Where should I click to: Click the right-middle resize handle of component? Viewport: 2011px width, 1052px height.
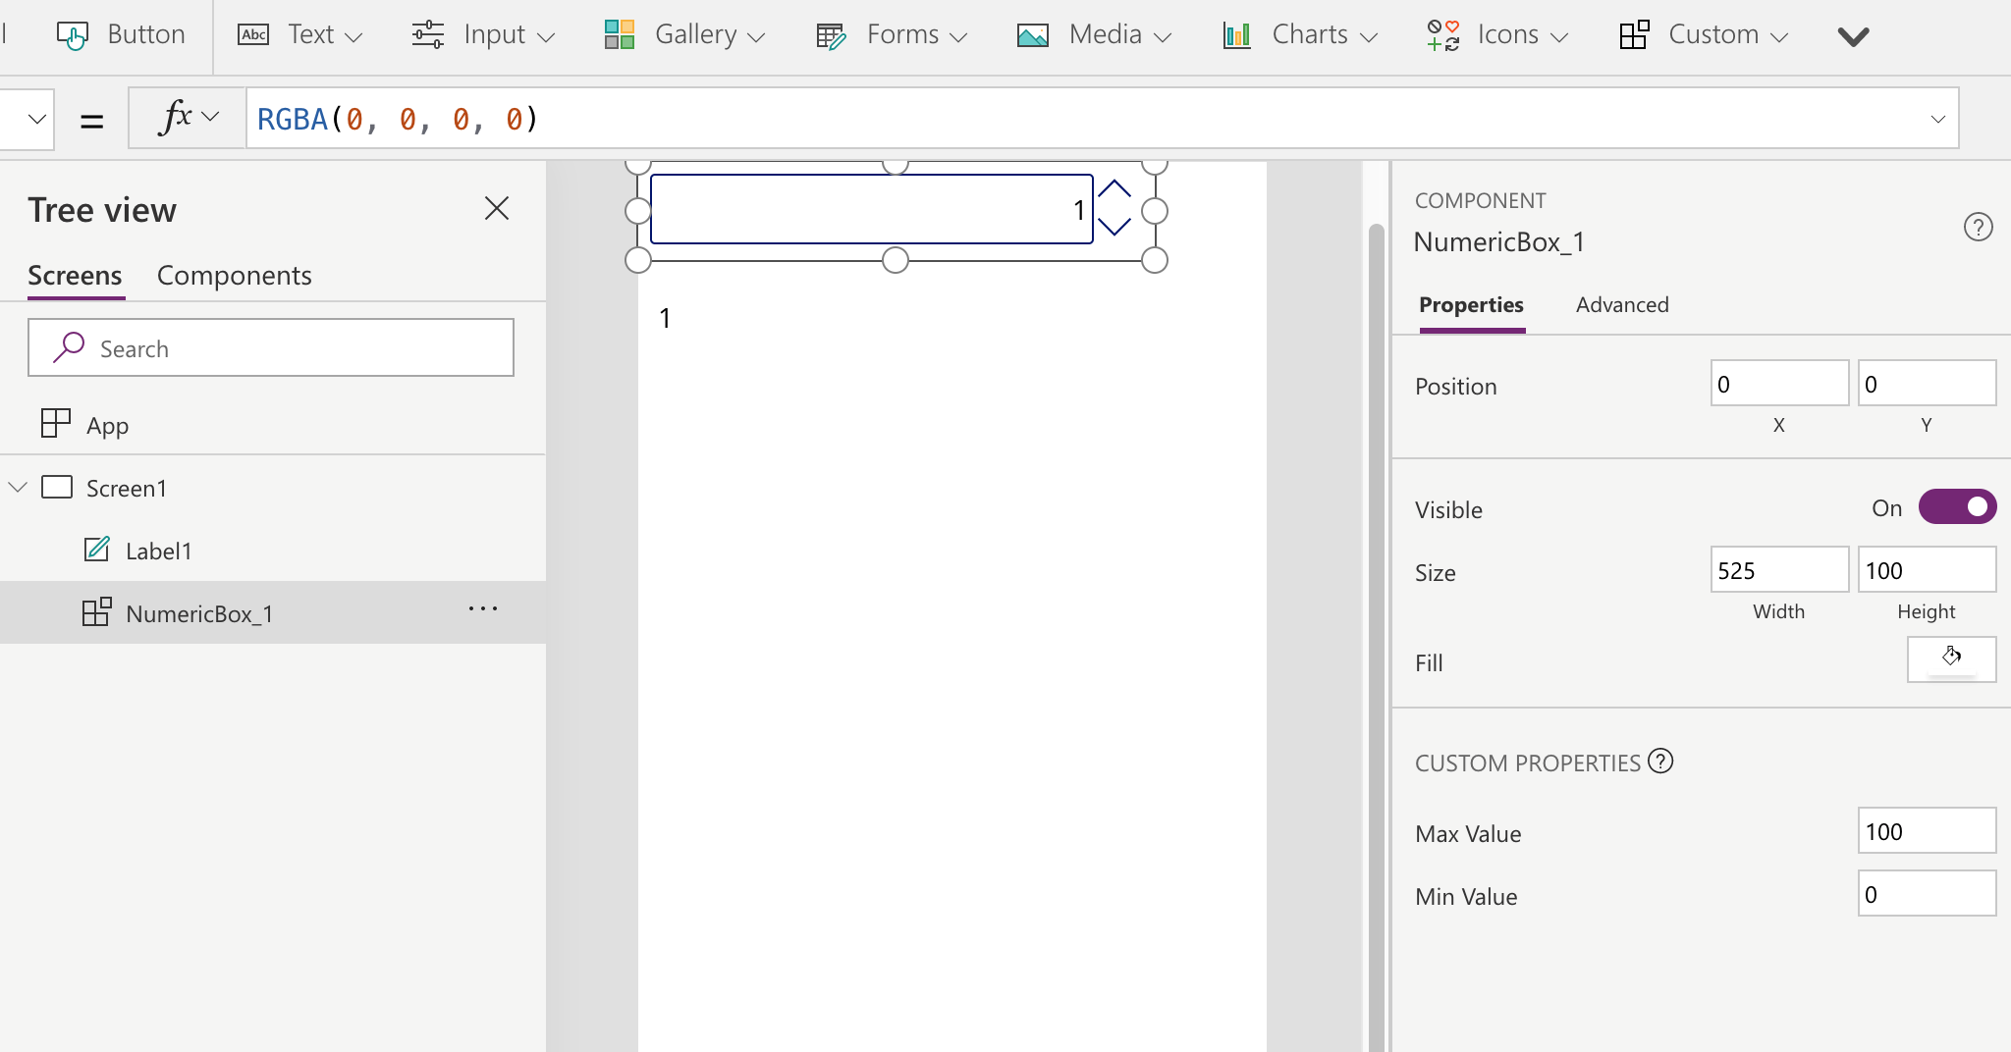[x=1155, y=211]
